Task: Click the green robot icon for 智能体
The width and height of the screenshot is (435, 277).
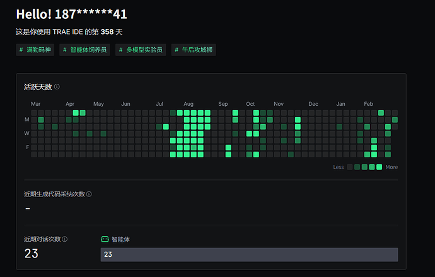Action: tap(105, 239)
